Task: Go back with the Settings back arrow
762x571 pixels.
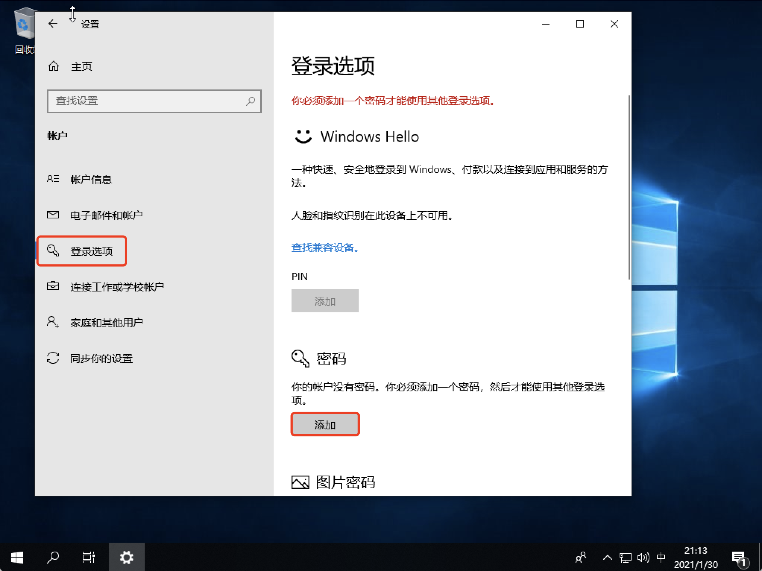Action: [53, 24]
